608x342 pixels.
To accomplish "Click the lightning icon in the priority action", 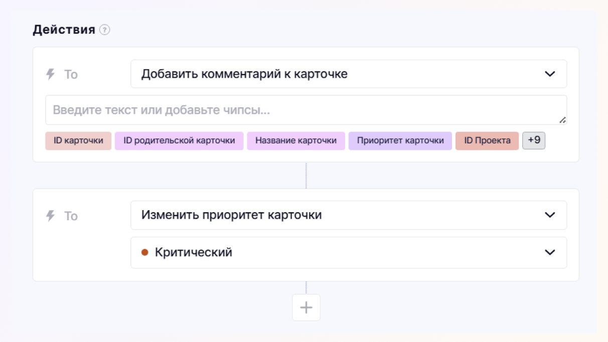I will coord(50,216).
